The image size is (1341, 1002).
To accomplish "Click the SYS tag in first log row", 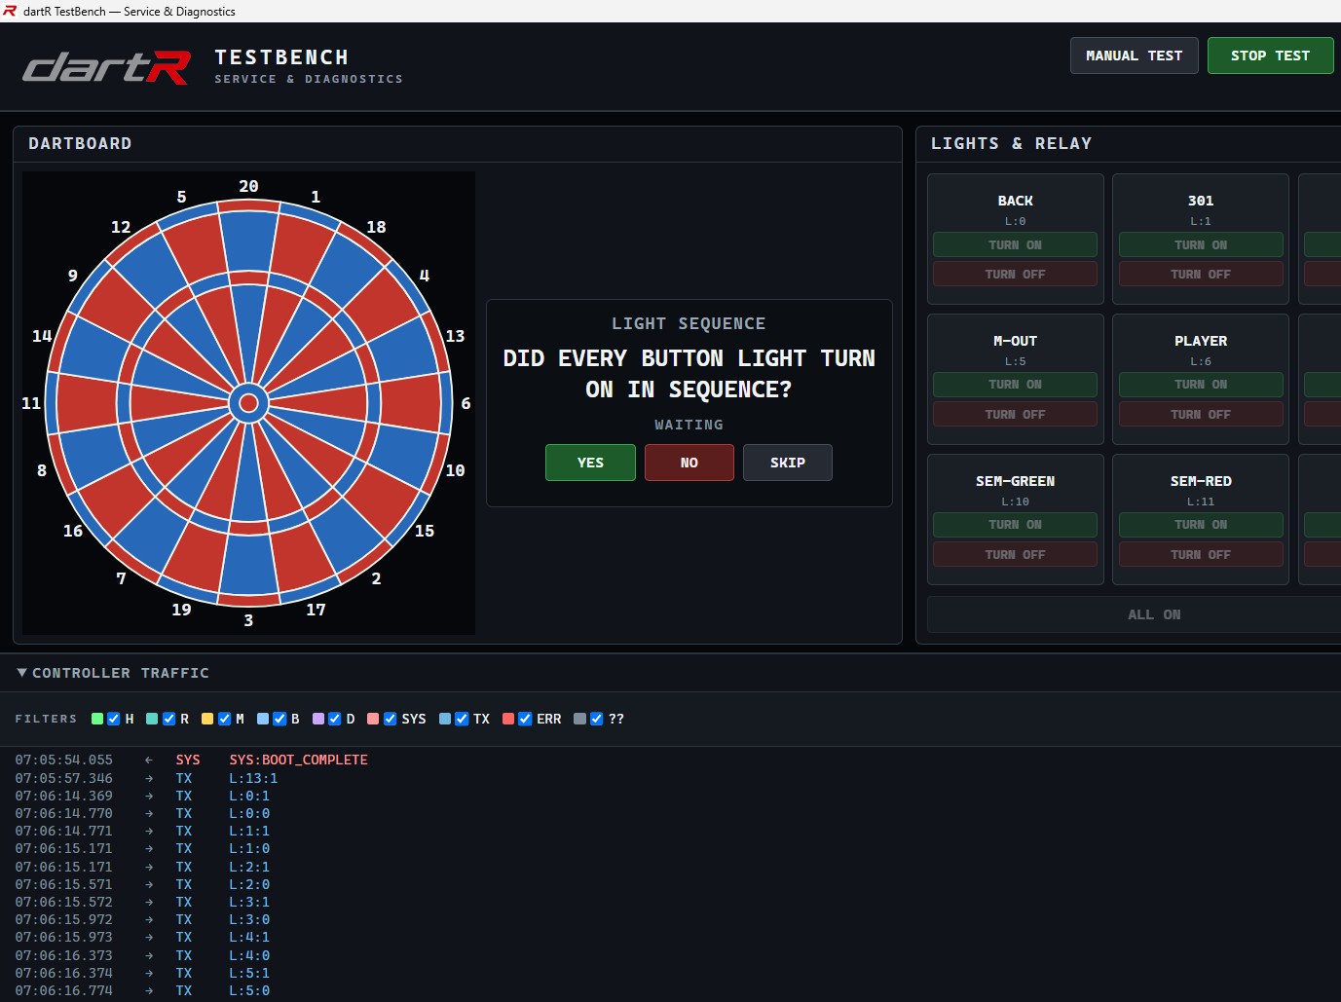I will (x=188, y=760).
